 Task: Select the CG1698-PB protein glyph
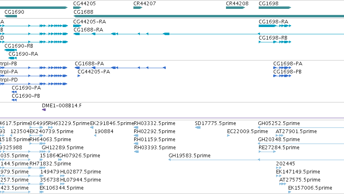coord(282,76)
